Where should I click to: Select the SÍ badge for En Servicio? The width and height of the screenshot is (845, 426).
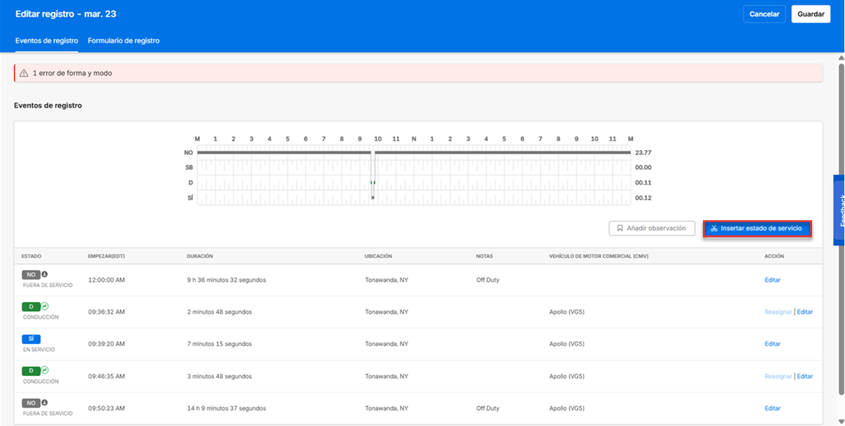pyautogui.click(x=30, y=338)
